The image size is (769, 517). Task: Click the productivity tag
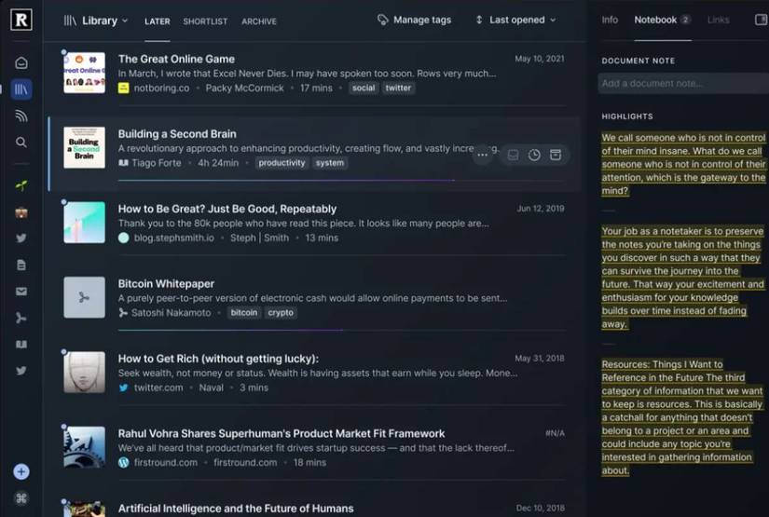pos(282,163)
